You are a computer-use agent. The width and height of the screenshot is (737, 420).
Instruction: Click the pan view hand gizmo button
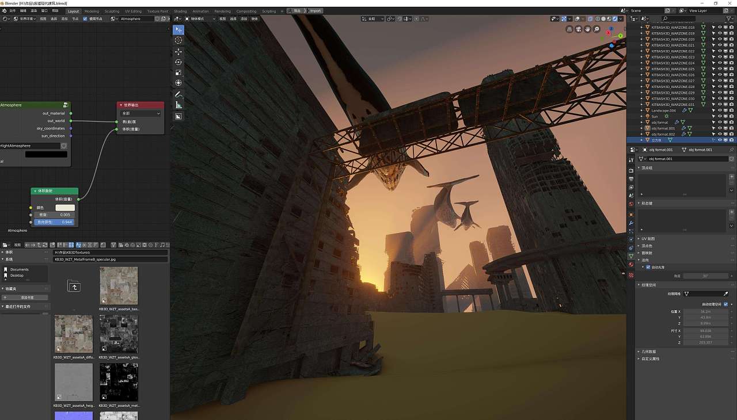coord(588,29)
